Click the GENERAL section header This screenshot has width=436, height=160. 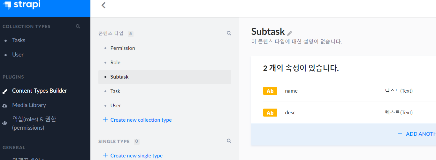click(x=14, y=148)
